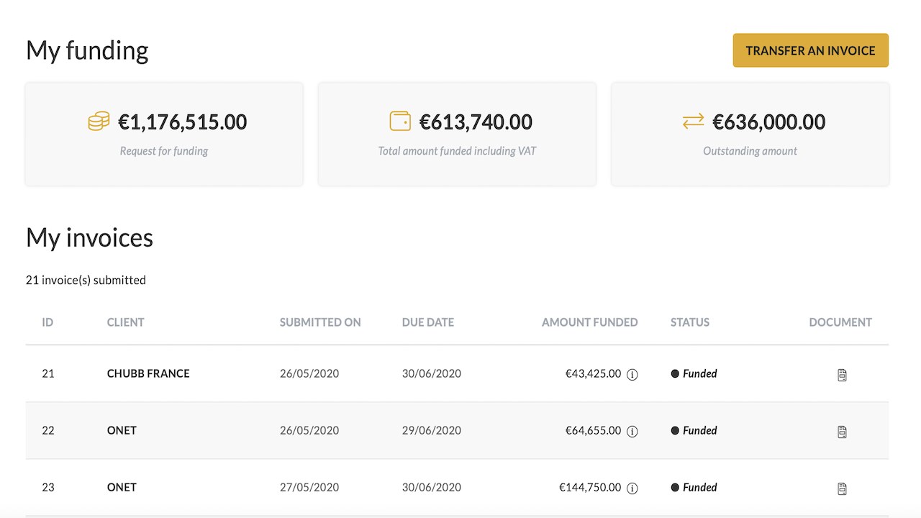Open document icon for invoice 21
The width and height of the screenshot is (921, 518).
pos(842,375)
